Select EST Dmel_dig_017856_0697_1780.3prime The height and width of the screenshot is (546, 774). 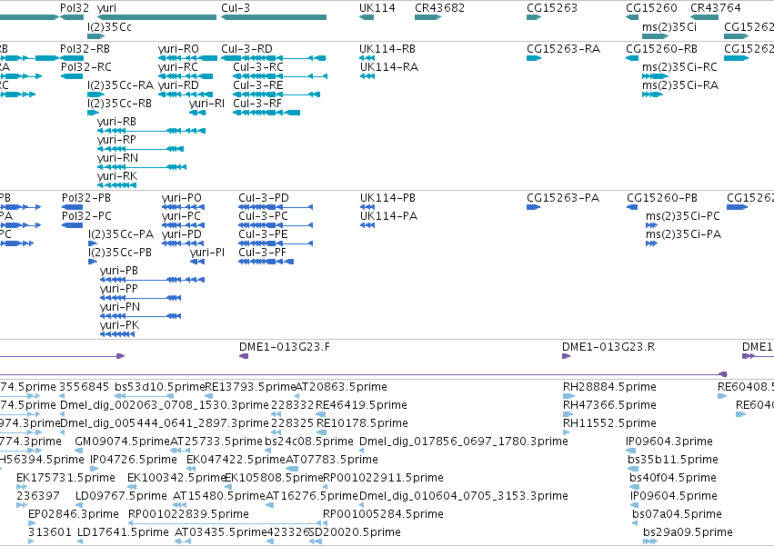click(464, 442)
